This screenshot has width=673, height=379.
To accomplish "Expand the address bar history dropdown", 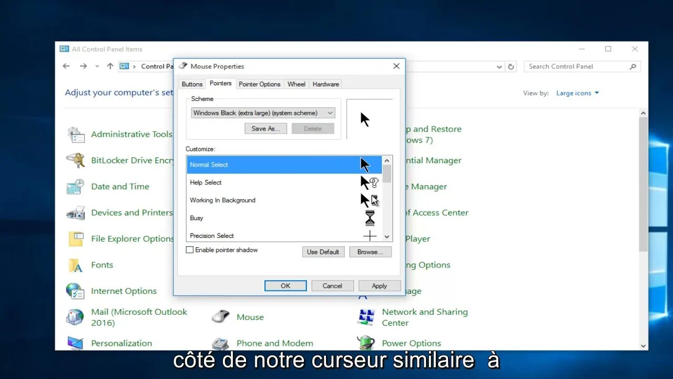I will point(499,67).
